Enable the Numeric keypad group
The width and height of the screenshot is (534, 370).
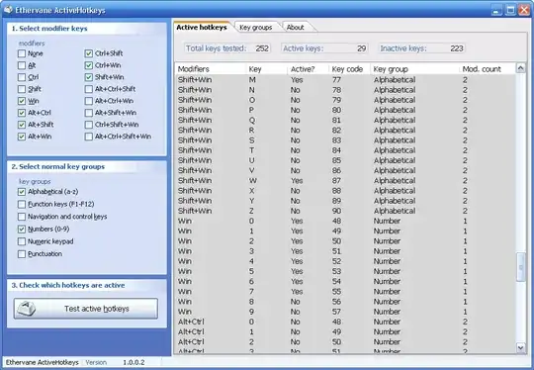[x=22, y=241]
